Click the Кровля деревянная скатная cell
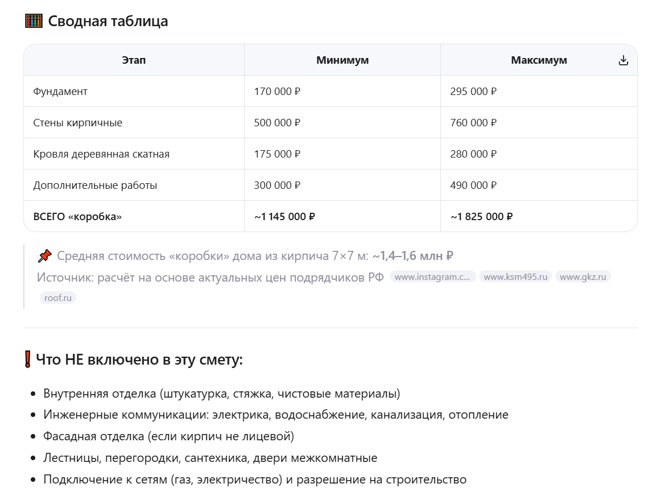 pos(101,154)
